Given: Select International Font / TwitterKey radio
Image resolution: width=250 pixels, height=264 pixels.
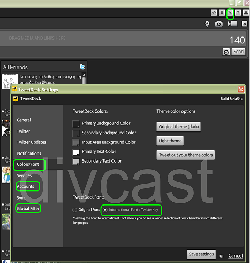Looking at the screenshot, I should tap(105, 210).
